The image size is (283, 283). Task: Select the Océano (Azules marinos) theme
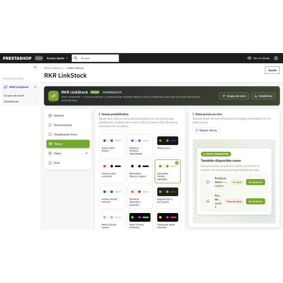coord(112,197)
